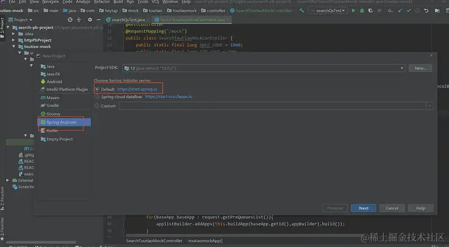Start debugging with the green bug icon
The height and width of the screenshot is (247, 449).
362,11
